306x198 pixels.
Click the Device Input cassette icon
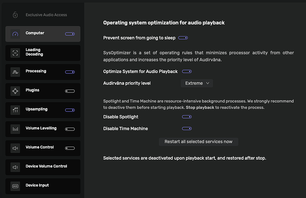click(15, 186)
